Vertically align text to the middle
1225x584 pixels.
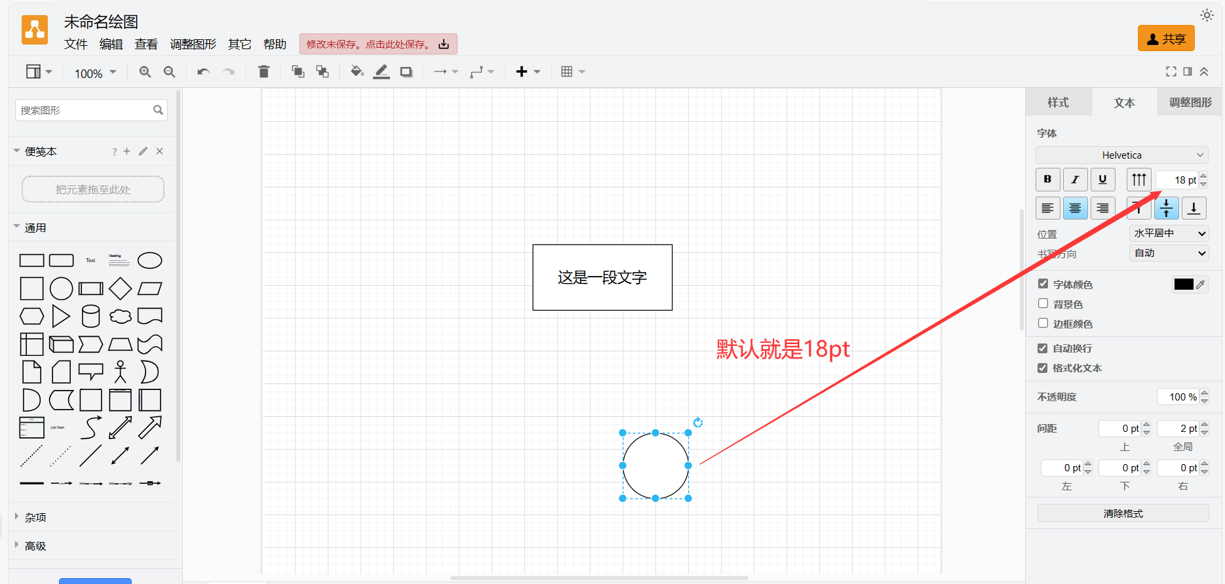1166,208
